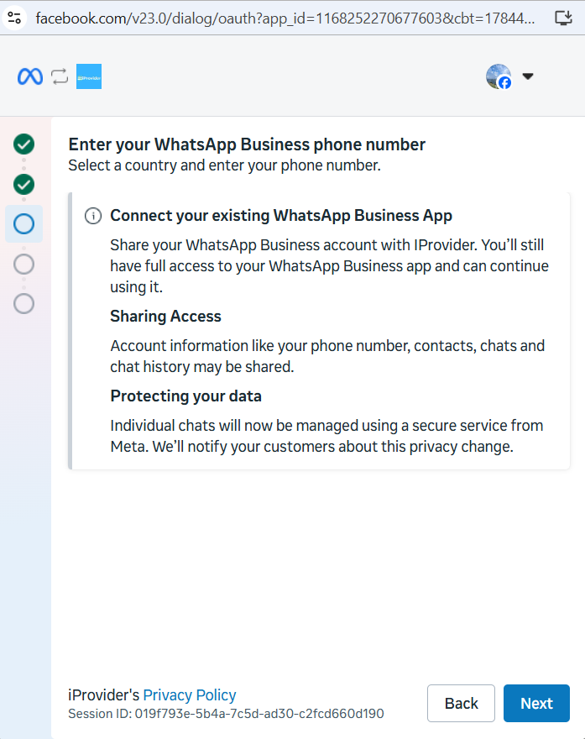Click the paragraph starting 'Account information like your phone'
Viewport: 585px width, 739px height.
[x=327, y=356]
